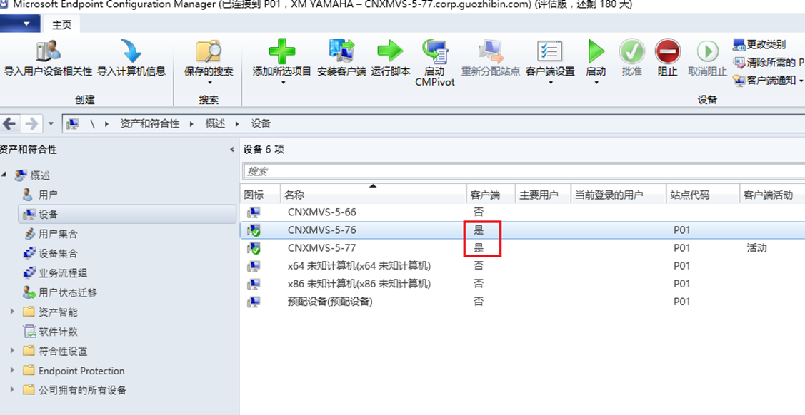Sort the device list by the 名称 column header
This screenshot has width=805, height=415.
(x=374, y=194)
